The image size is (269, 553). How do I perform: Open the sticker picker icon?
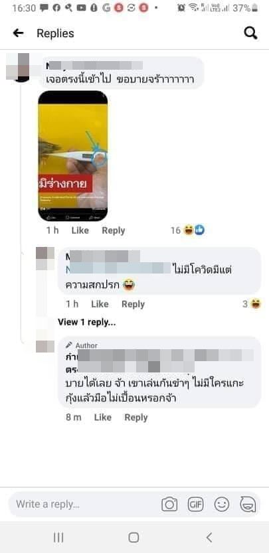(x=248, y=505)
